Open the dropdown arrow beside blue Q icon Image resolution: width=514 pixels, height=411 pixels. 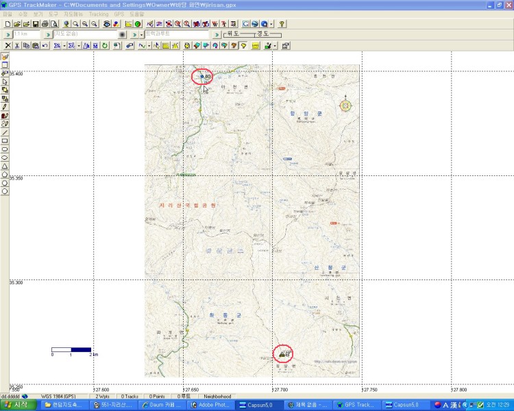271,24
